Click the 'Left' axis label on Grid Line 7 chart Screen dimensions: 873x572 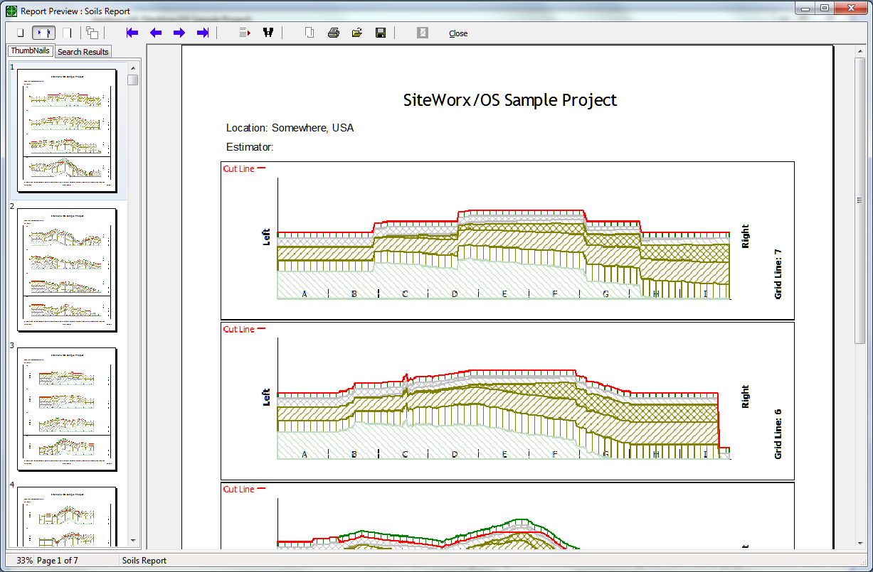point(267,237)
